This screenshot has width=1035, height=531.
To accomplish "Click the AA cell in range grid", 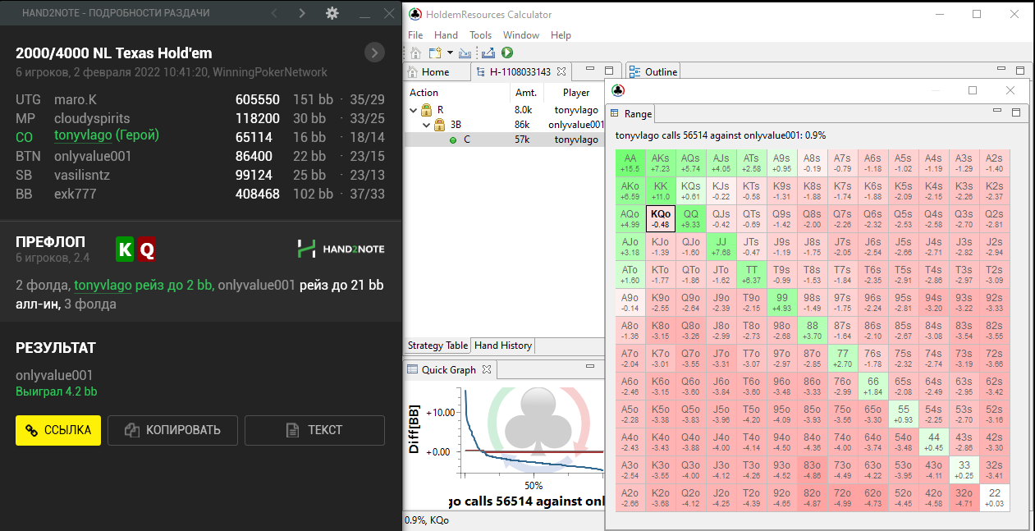I will coord(630,163).
